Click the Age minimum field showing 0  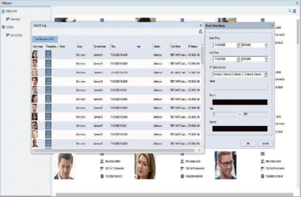point(225,114)
